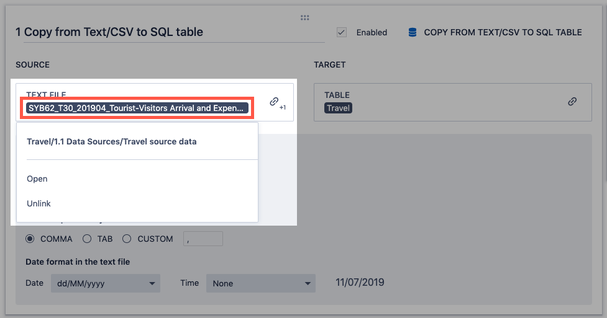Image resolution: width=607 pixels, height=318 pixels.
Task: Click the COPY FROM TEXT/CSV TO SQL TABLE label
Action: click(503, 32)
